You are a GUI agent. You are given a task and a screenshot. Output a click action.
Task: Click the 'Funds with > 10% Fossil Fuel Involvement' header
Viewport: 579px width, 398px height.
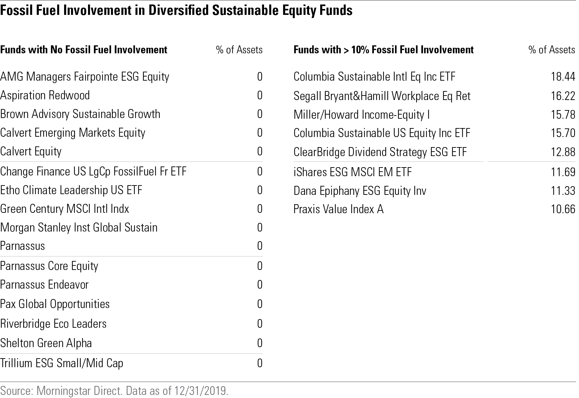(383, 50)
